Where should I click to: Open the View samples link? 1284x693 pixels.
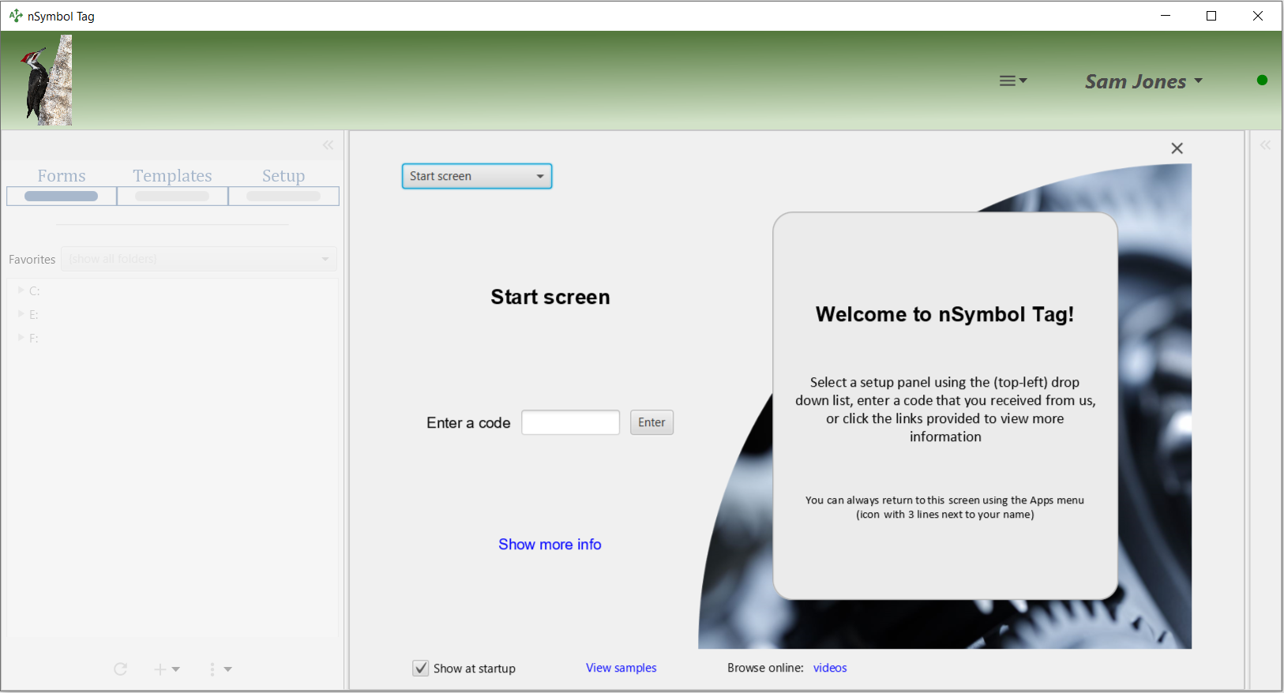pyautogui.click(x=621, y=668)
